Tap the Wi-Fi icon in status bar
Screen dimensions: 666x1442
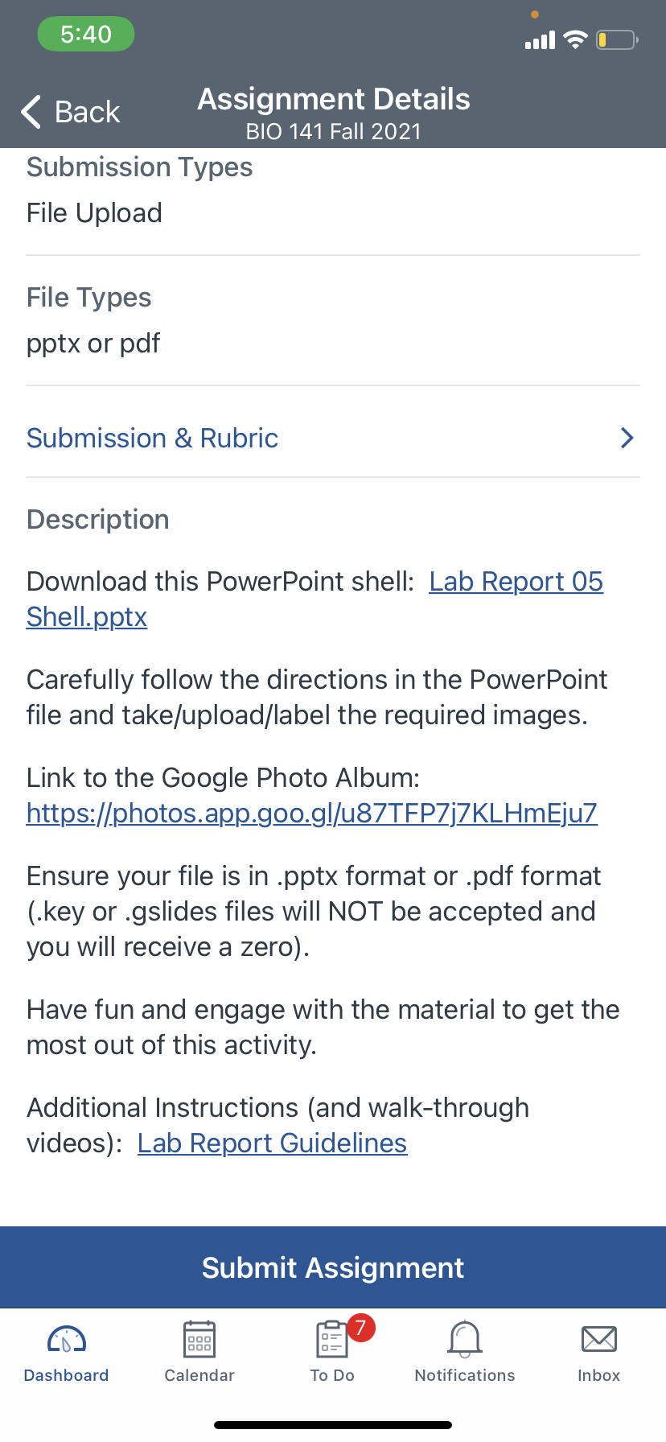575,39
